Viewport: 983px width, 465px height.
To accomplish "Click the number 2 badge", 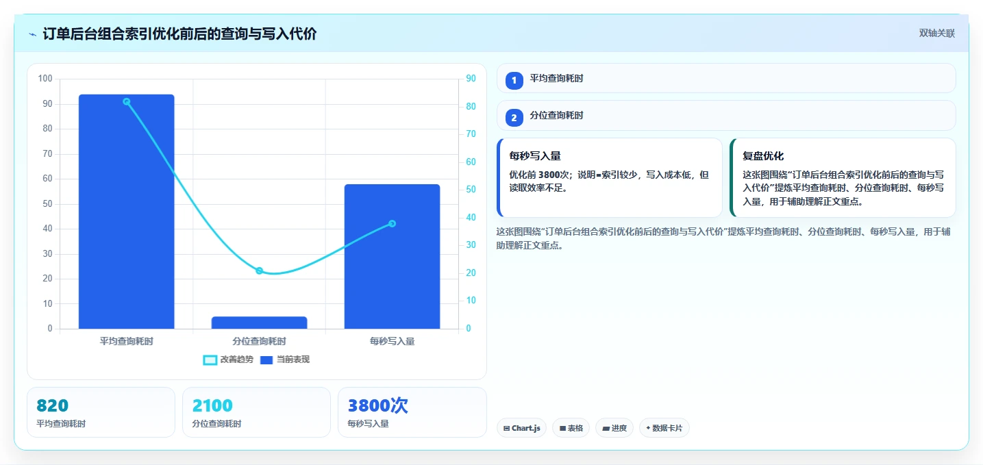I will point(514,118).
